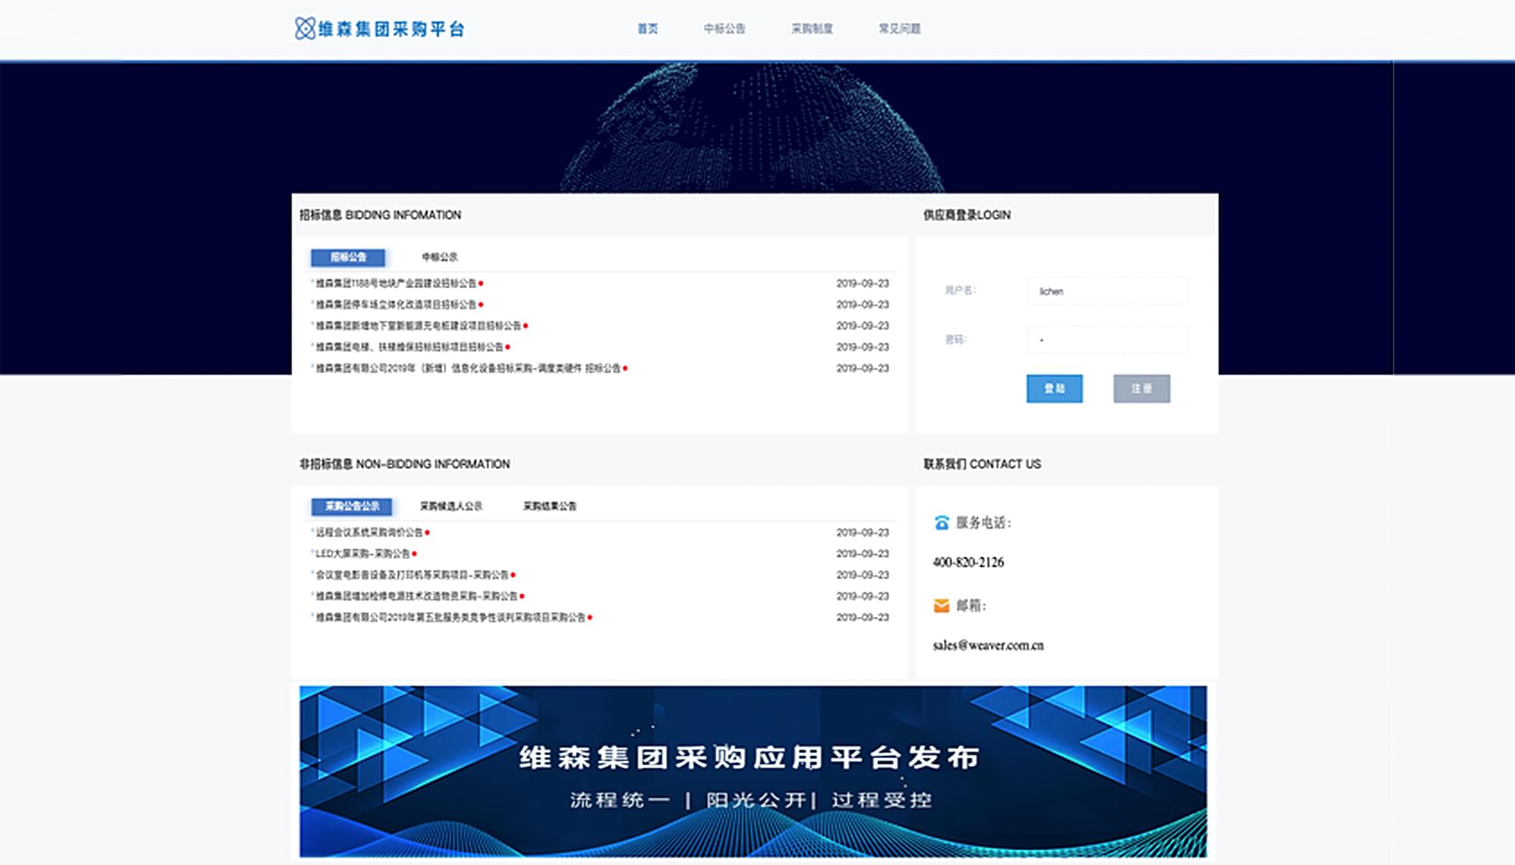1515x865 pixels.
Task: Focus the 用户名 username input field
Action: [x=1107, y=291]
